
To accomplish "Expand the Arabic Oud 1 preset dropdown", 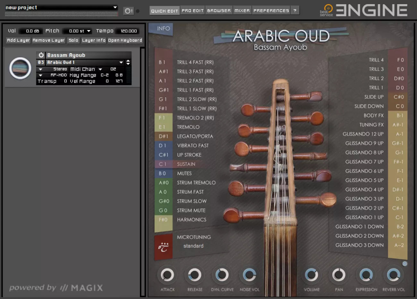I will 121,62.
